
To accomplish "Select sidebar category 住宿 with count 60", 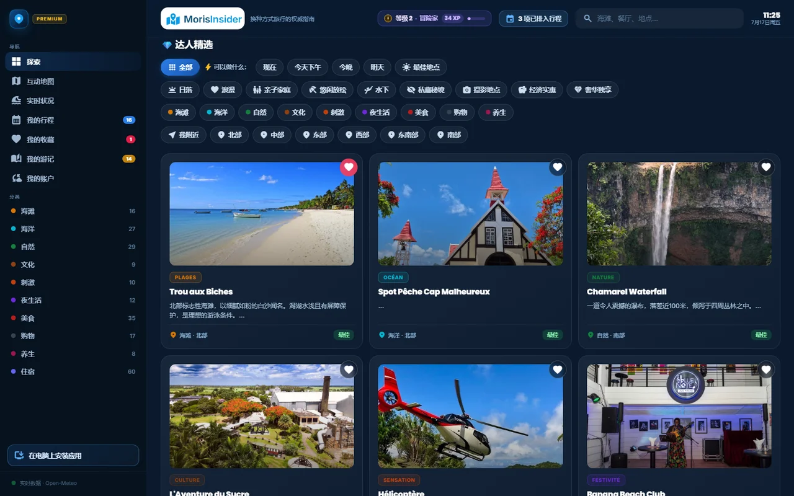I will (73, 372).
